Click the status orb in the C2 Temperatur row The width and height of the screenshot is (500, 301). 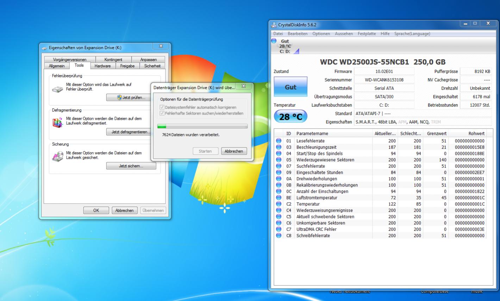tap(279, 204)
